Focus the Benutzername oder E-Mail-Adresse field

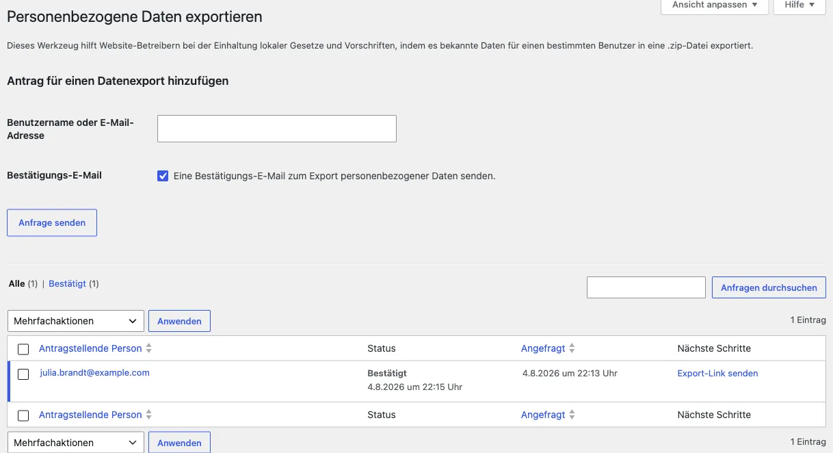(x=277, y=129)
